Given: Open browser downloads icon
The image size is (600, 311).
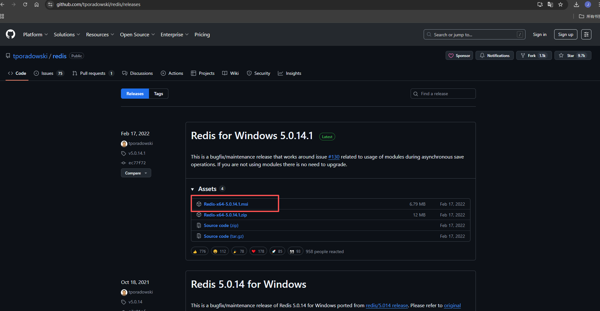Looking at the screenshot, I should (x=576, y=4).
